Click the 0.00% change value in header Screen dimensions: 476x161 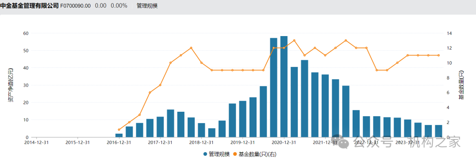[119, 6]
